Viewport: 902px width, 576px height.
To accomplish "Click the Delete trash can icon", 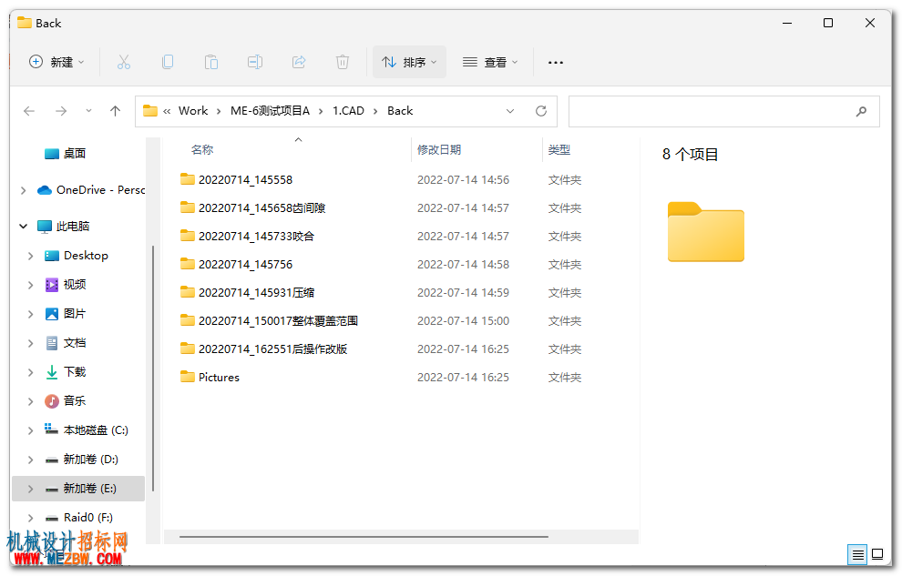I will pyautogui.click(x=343, y=62).
